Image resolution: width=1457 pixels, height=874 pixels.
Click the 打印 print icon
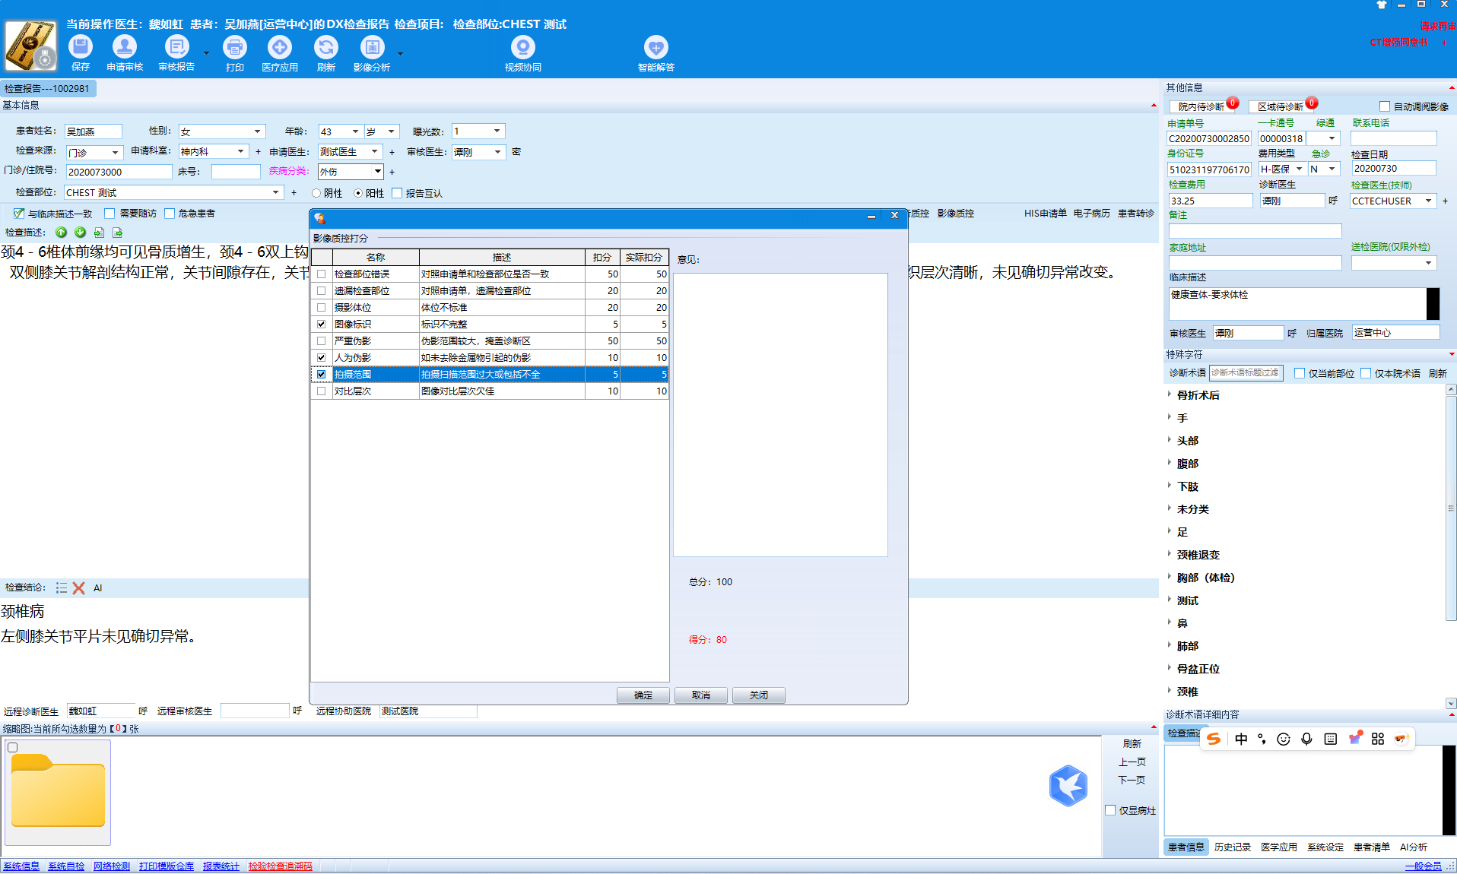pyautogui.click(x=234, y=48)
